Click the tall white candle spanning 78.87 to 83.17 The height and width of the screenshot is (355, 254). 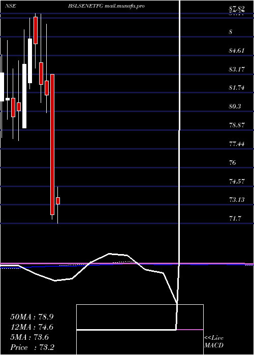pos(24,96)
